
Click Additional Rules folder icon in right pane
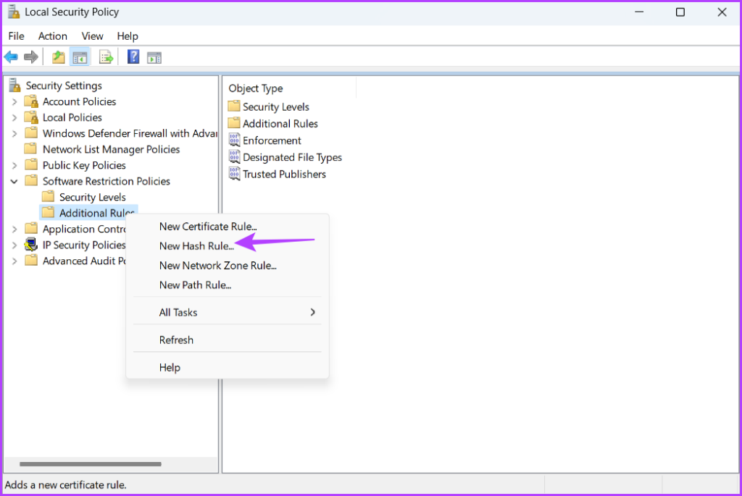234,123
